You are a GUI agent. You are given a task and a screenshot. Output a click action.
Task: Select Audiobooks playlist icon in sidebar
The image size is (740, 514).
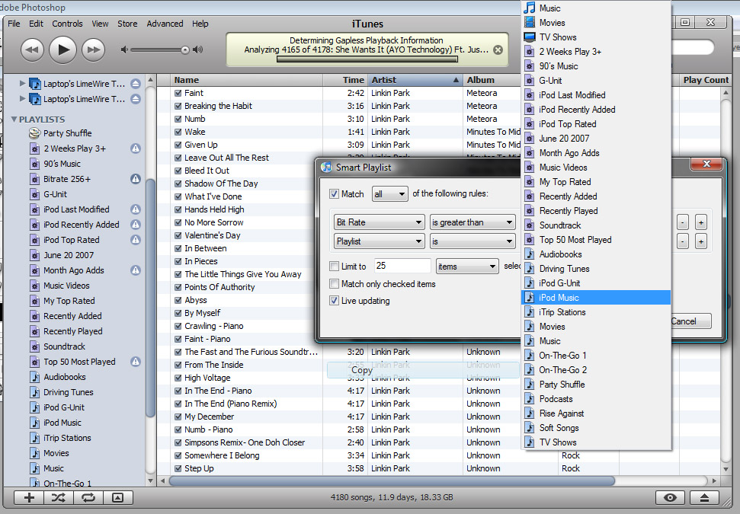point(35,377)
